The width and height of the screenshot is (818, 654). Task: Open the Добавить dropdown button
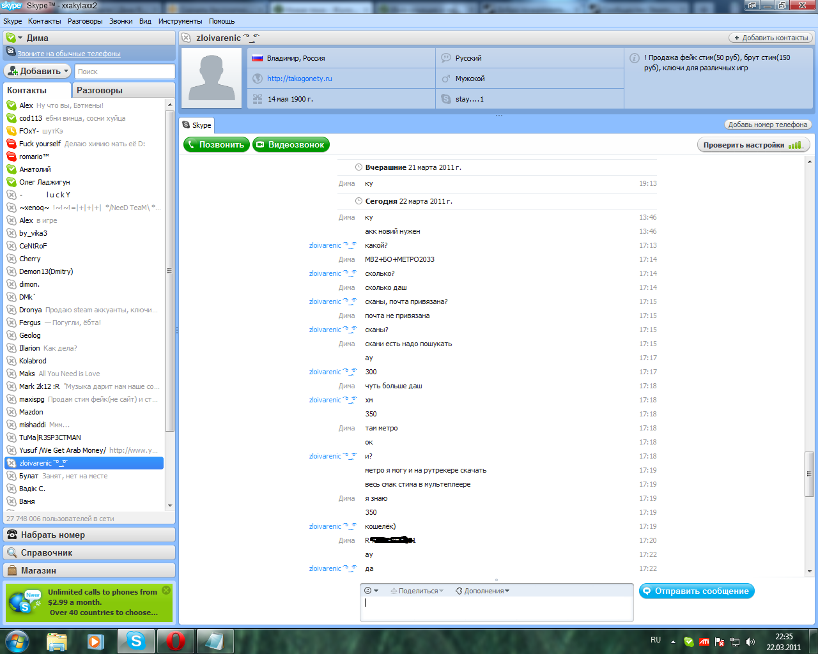tap(66, 71)
